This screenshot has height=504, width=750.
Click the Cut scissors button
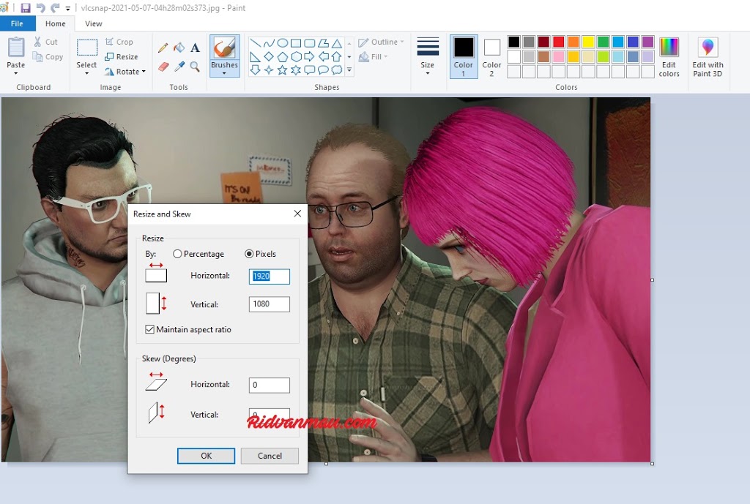click(45, 42)
